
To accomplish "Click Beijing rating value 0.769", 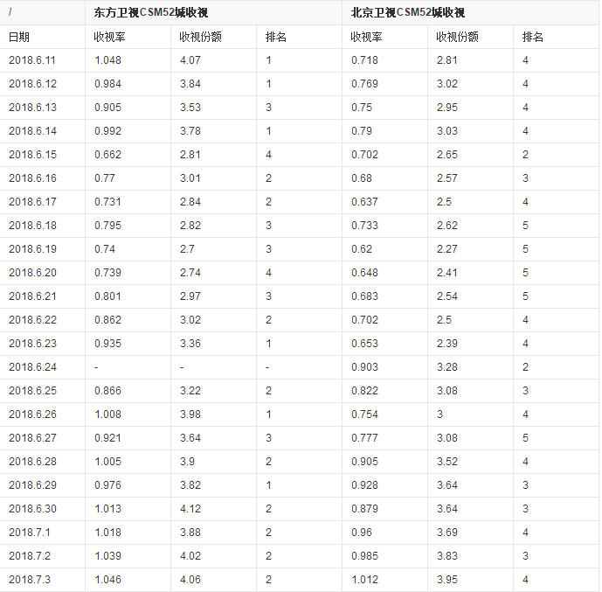I will [364, 84].
